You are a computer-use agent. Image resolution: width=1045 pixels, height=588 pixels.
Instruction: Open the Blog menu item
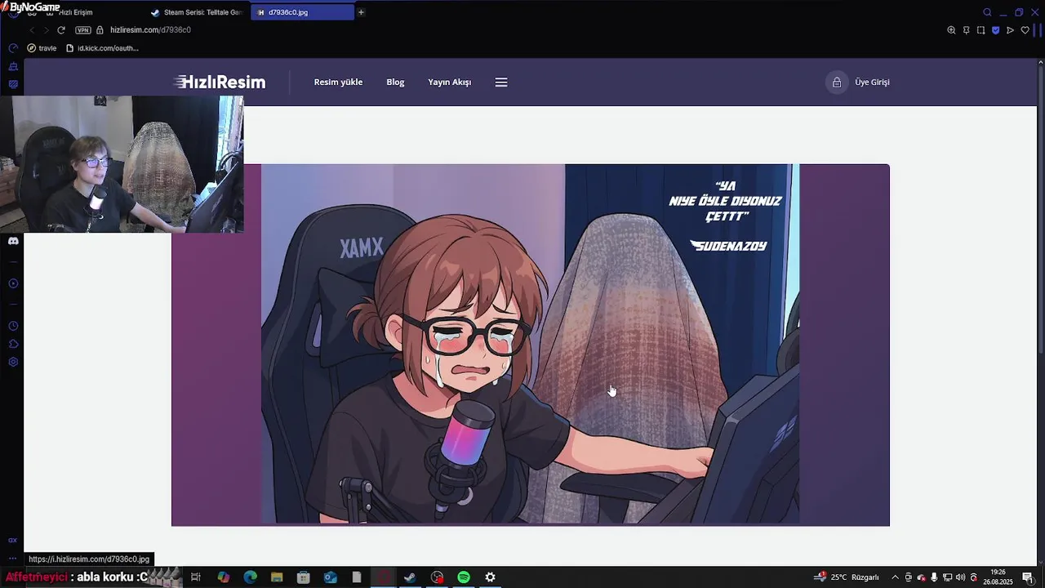coord(395,82)
